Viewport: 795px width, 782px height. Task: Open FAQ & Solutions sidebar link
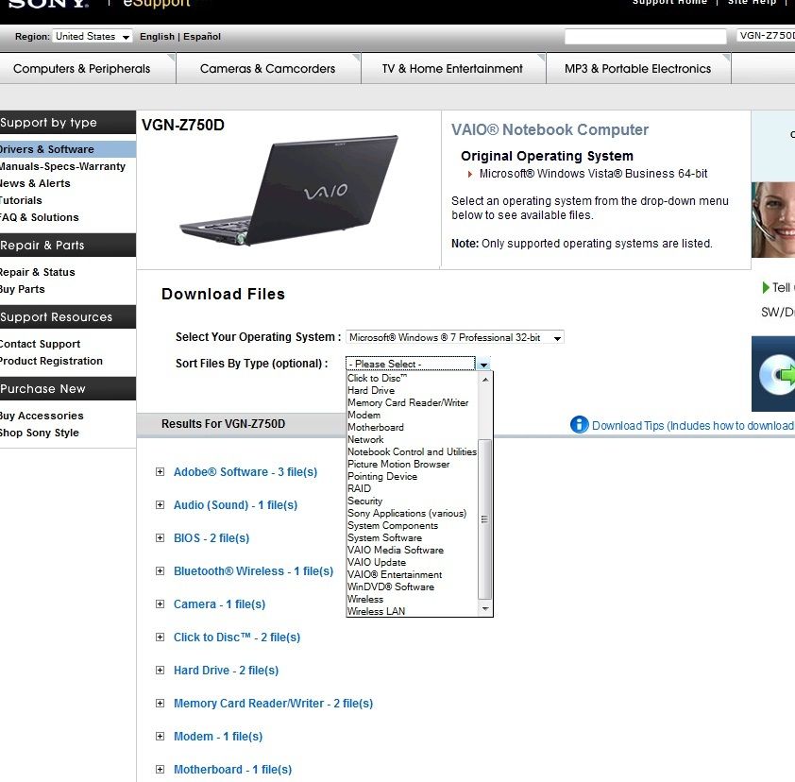pos(39,217)
